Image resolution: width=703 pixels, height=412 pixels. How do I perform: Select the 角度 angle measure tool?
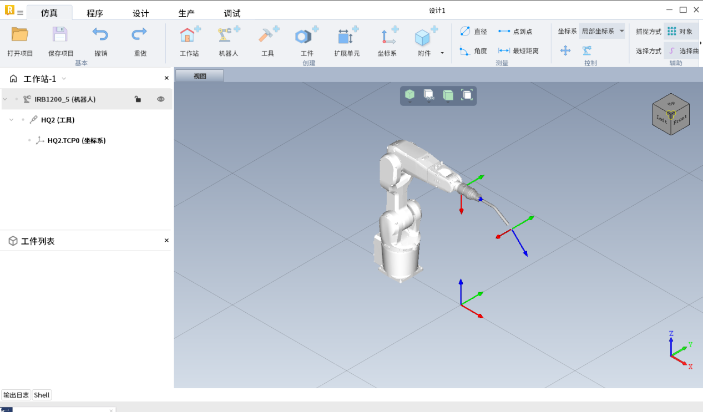pos(473,51)
